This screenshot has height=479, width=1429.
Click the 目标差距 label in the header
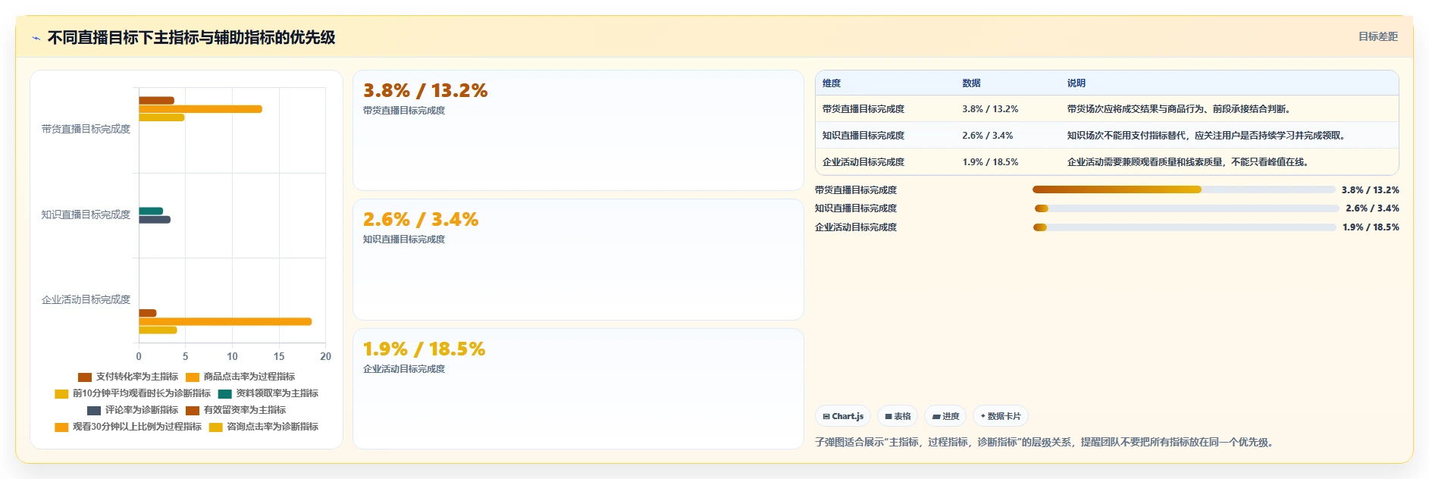(x=1377, y=36)
